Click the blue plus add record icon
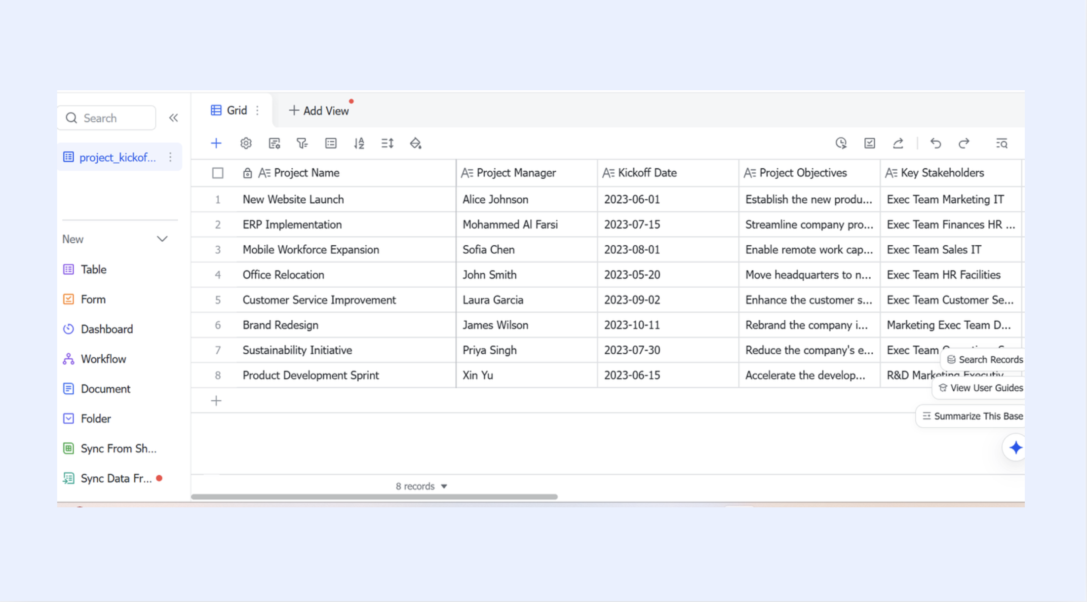 point(216,143)
